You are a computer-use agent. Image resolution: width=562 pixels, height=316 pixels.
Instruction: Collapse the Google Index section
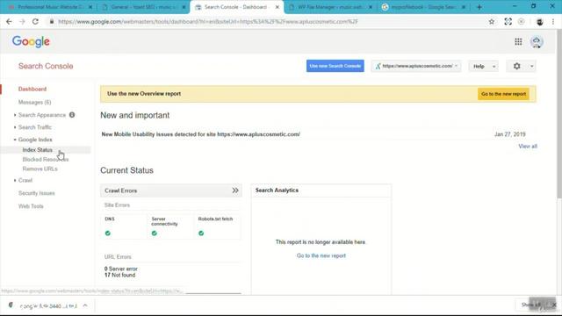pyautogui.click(x=15, y=140)
